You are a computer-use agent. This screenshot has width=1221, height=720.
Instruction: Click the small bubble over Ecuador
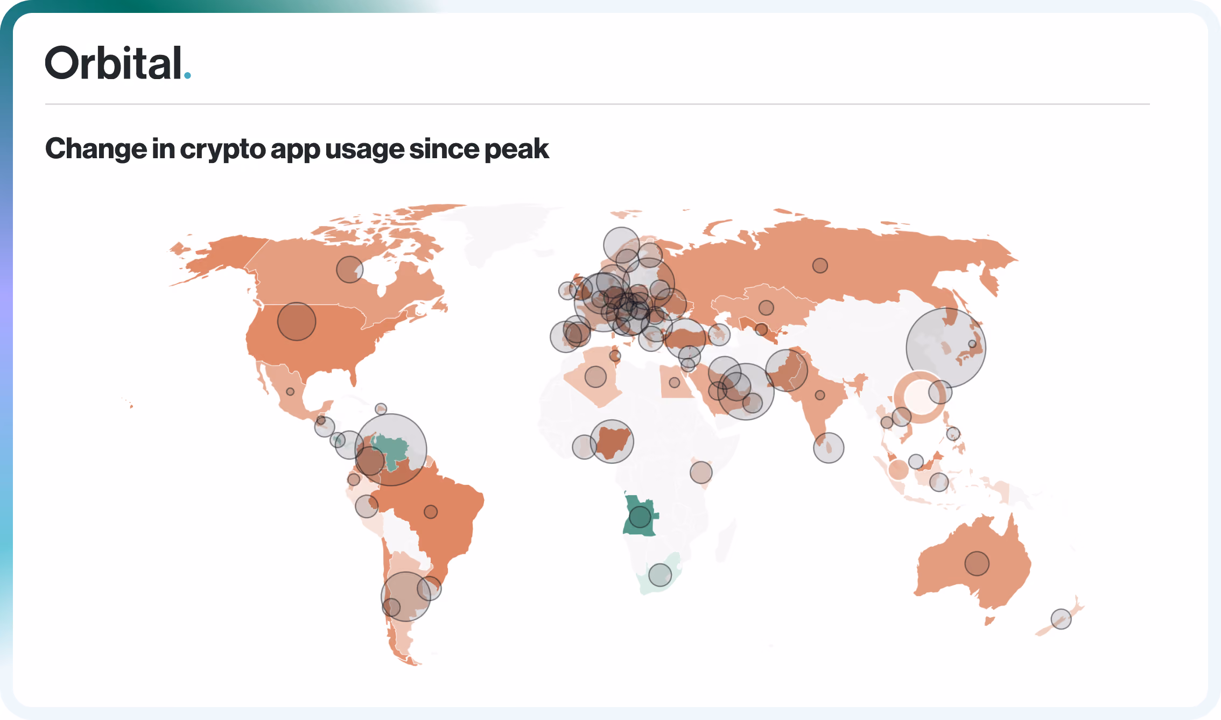point(354,479)
